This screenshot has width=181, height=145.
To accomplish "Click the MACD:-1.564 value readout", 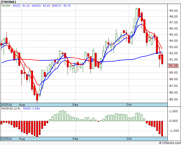I will tap(31, 109).
